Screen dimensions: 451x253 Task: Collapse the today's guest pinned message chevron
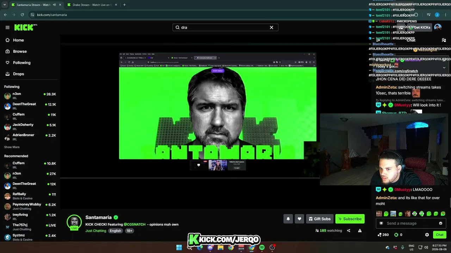click(444, 67)
